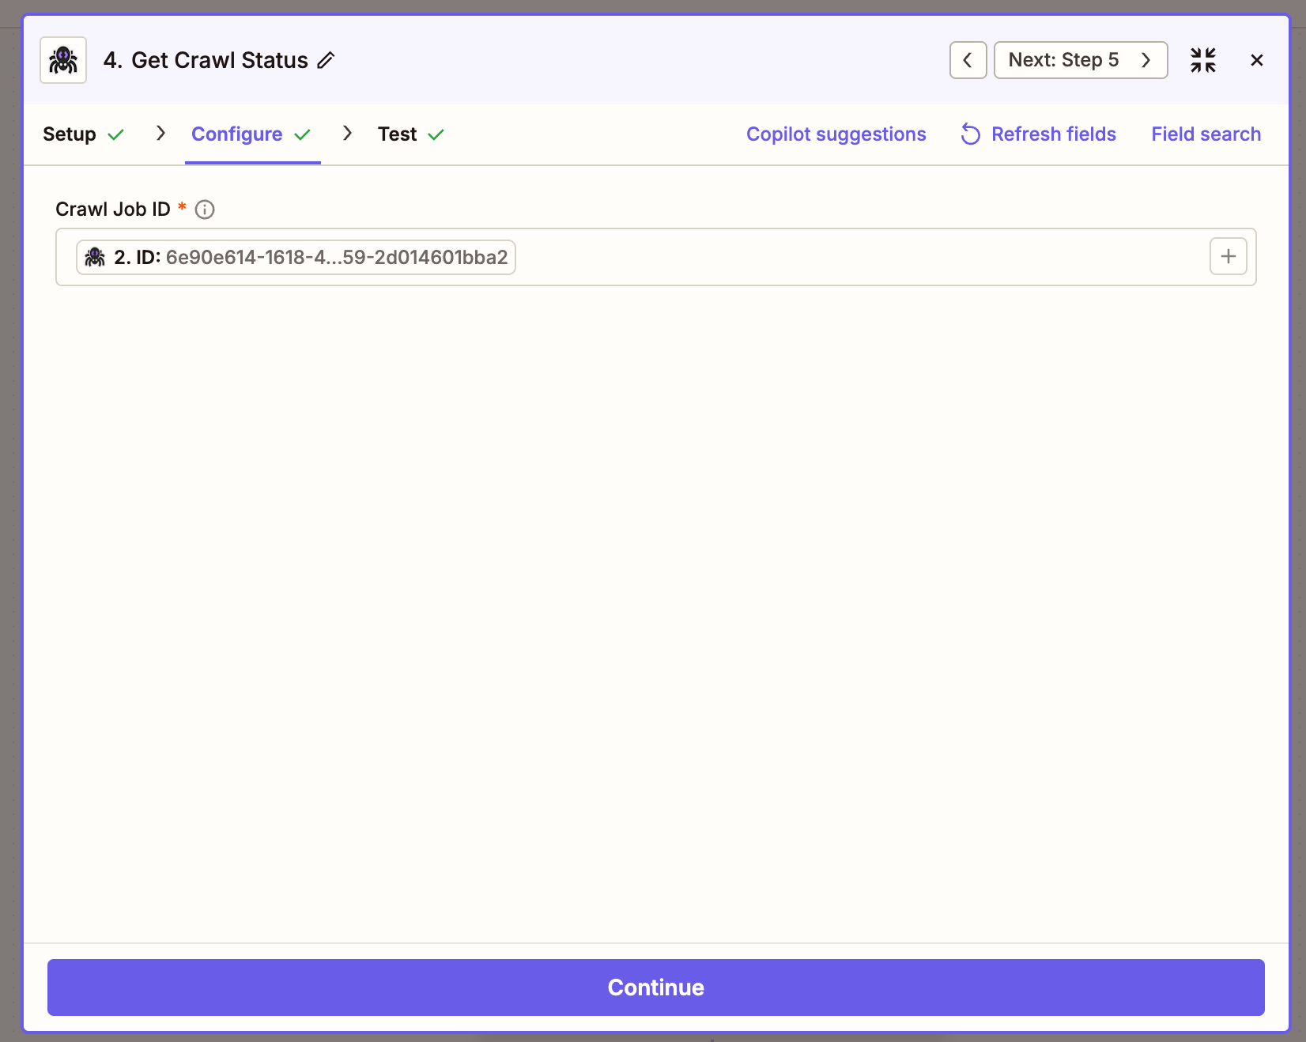Click the step title '4. Get Crawl Status'
The image size is (1306, 1042).
click(206, 60)
